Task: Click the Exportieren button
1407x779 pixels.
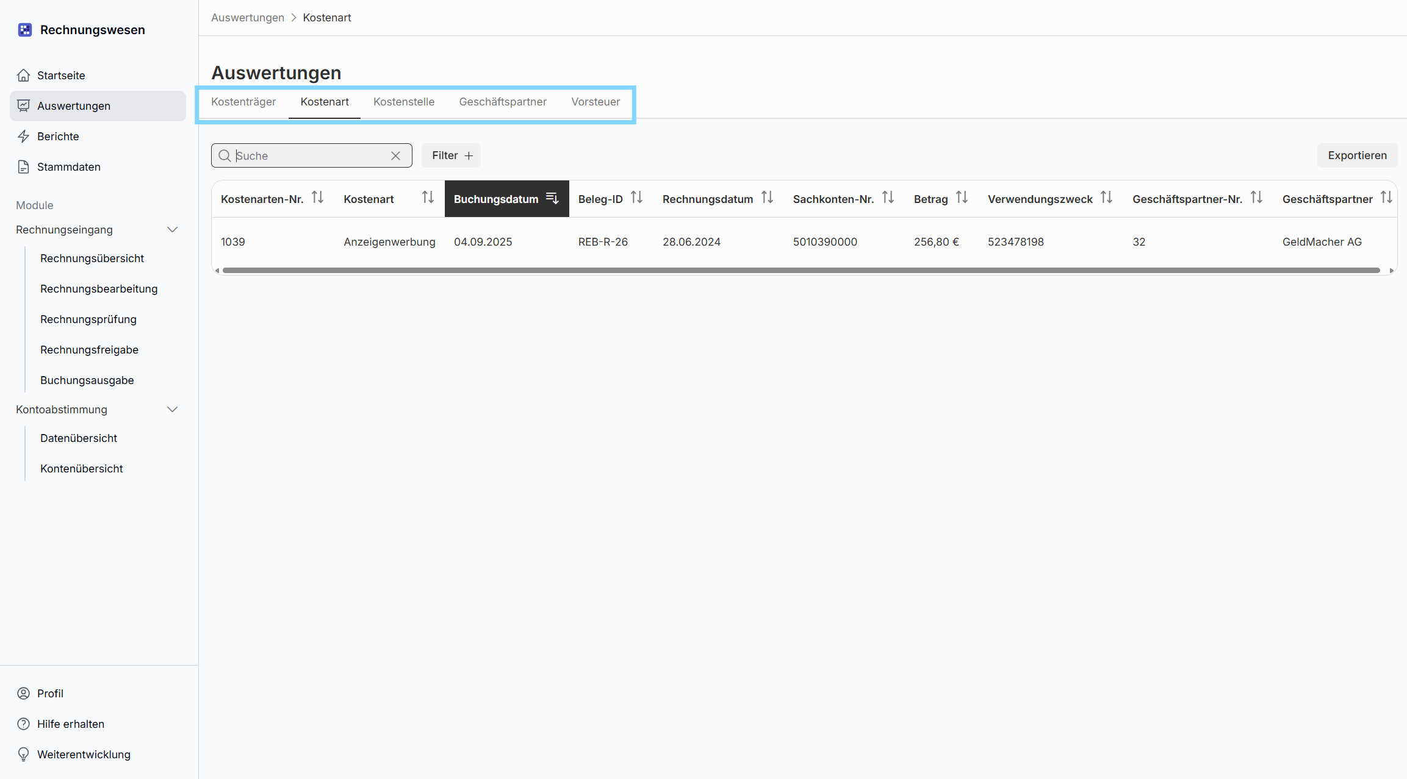Action: (x=1356, y=155)
